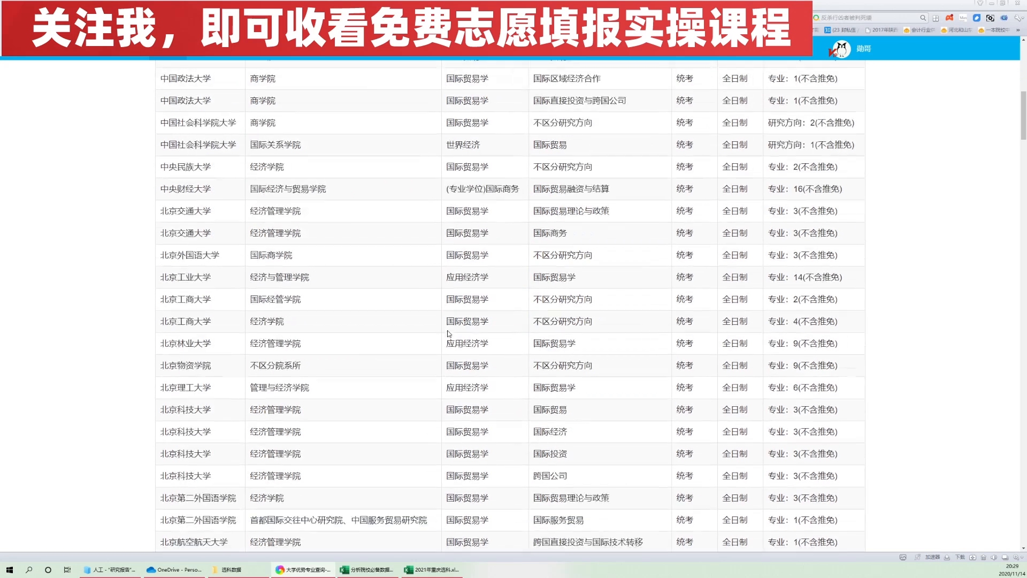The image size is (1027, 578).
Task: Open the '2017年陕西' bookmark
Action: 882,30
